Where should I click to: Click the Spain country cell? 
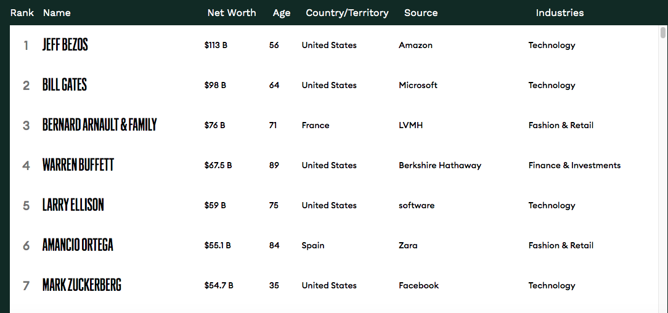tap(313, 245)
